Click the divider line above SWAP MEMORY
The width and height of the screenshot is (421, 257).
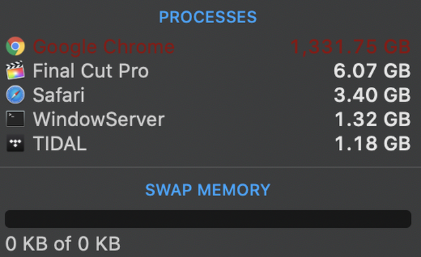coord(210,167)
